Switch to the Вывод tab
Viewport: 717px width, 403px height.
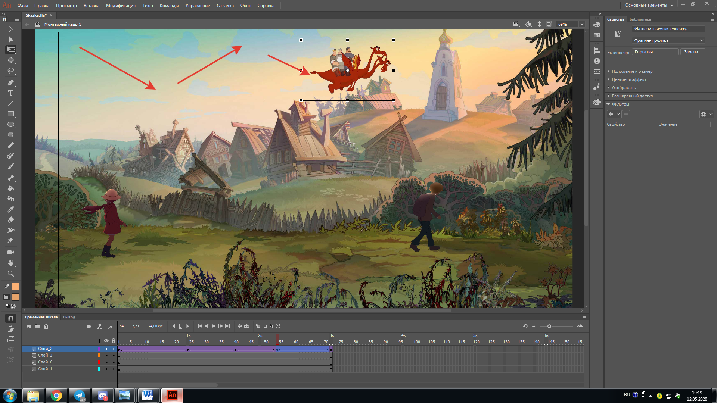(69, 317)
